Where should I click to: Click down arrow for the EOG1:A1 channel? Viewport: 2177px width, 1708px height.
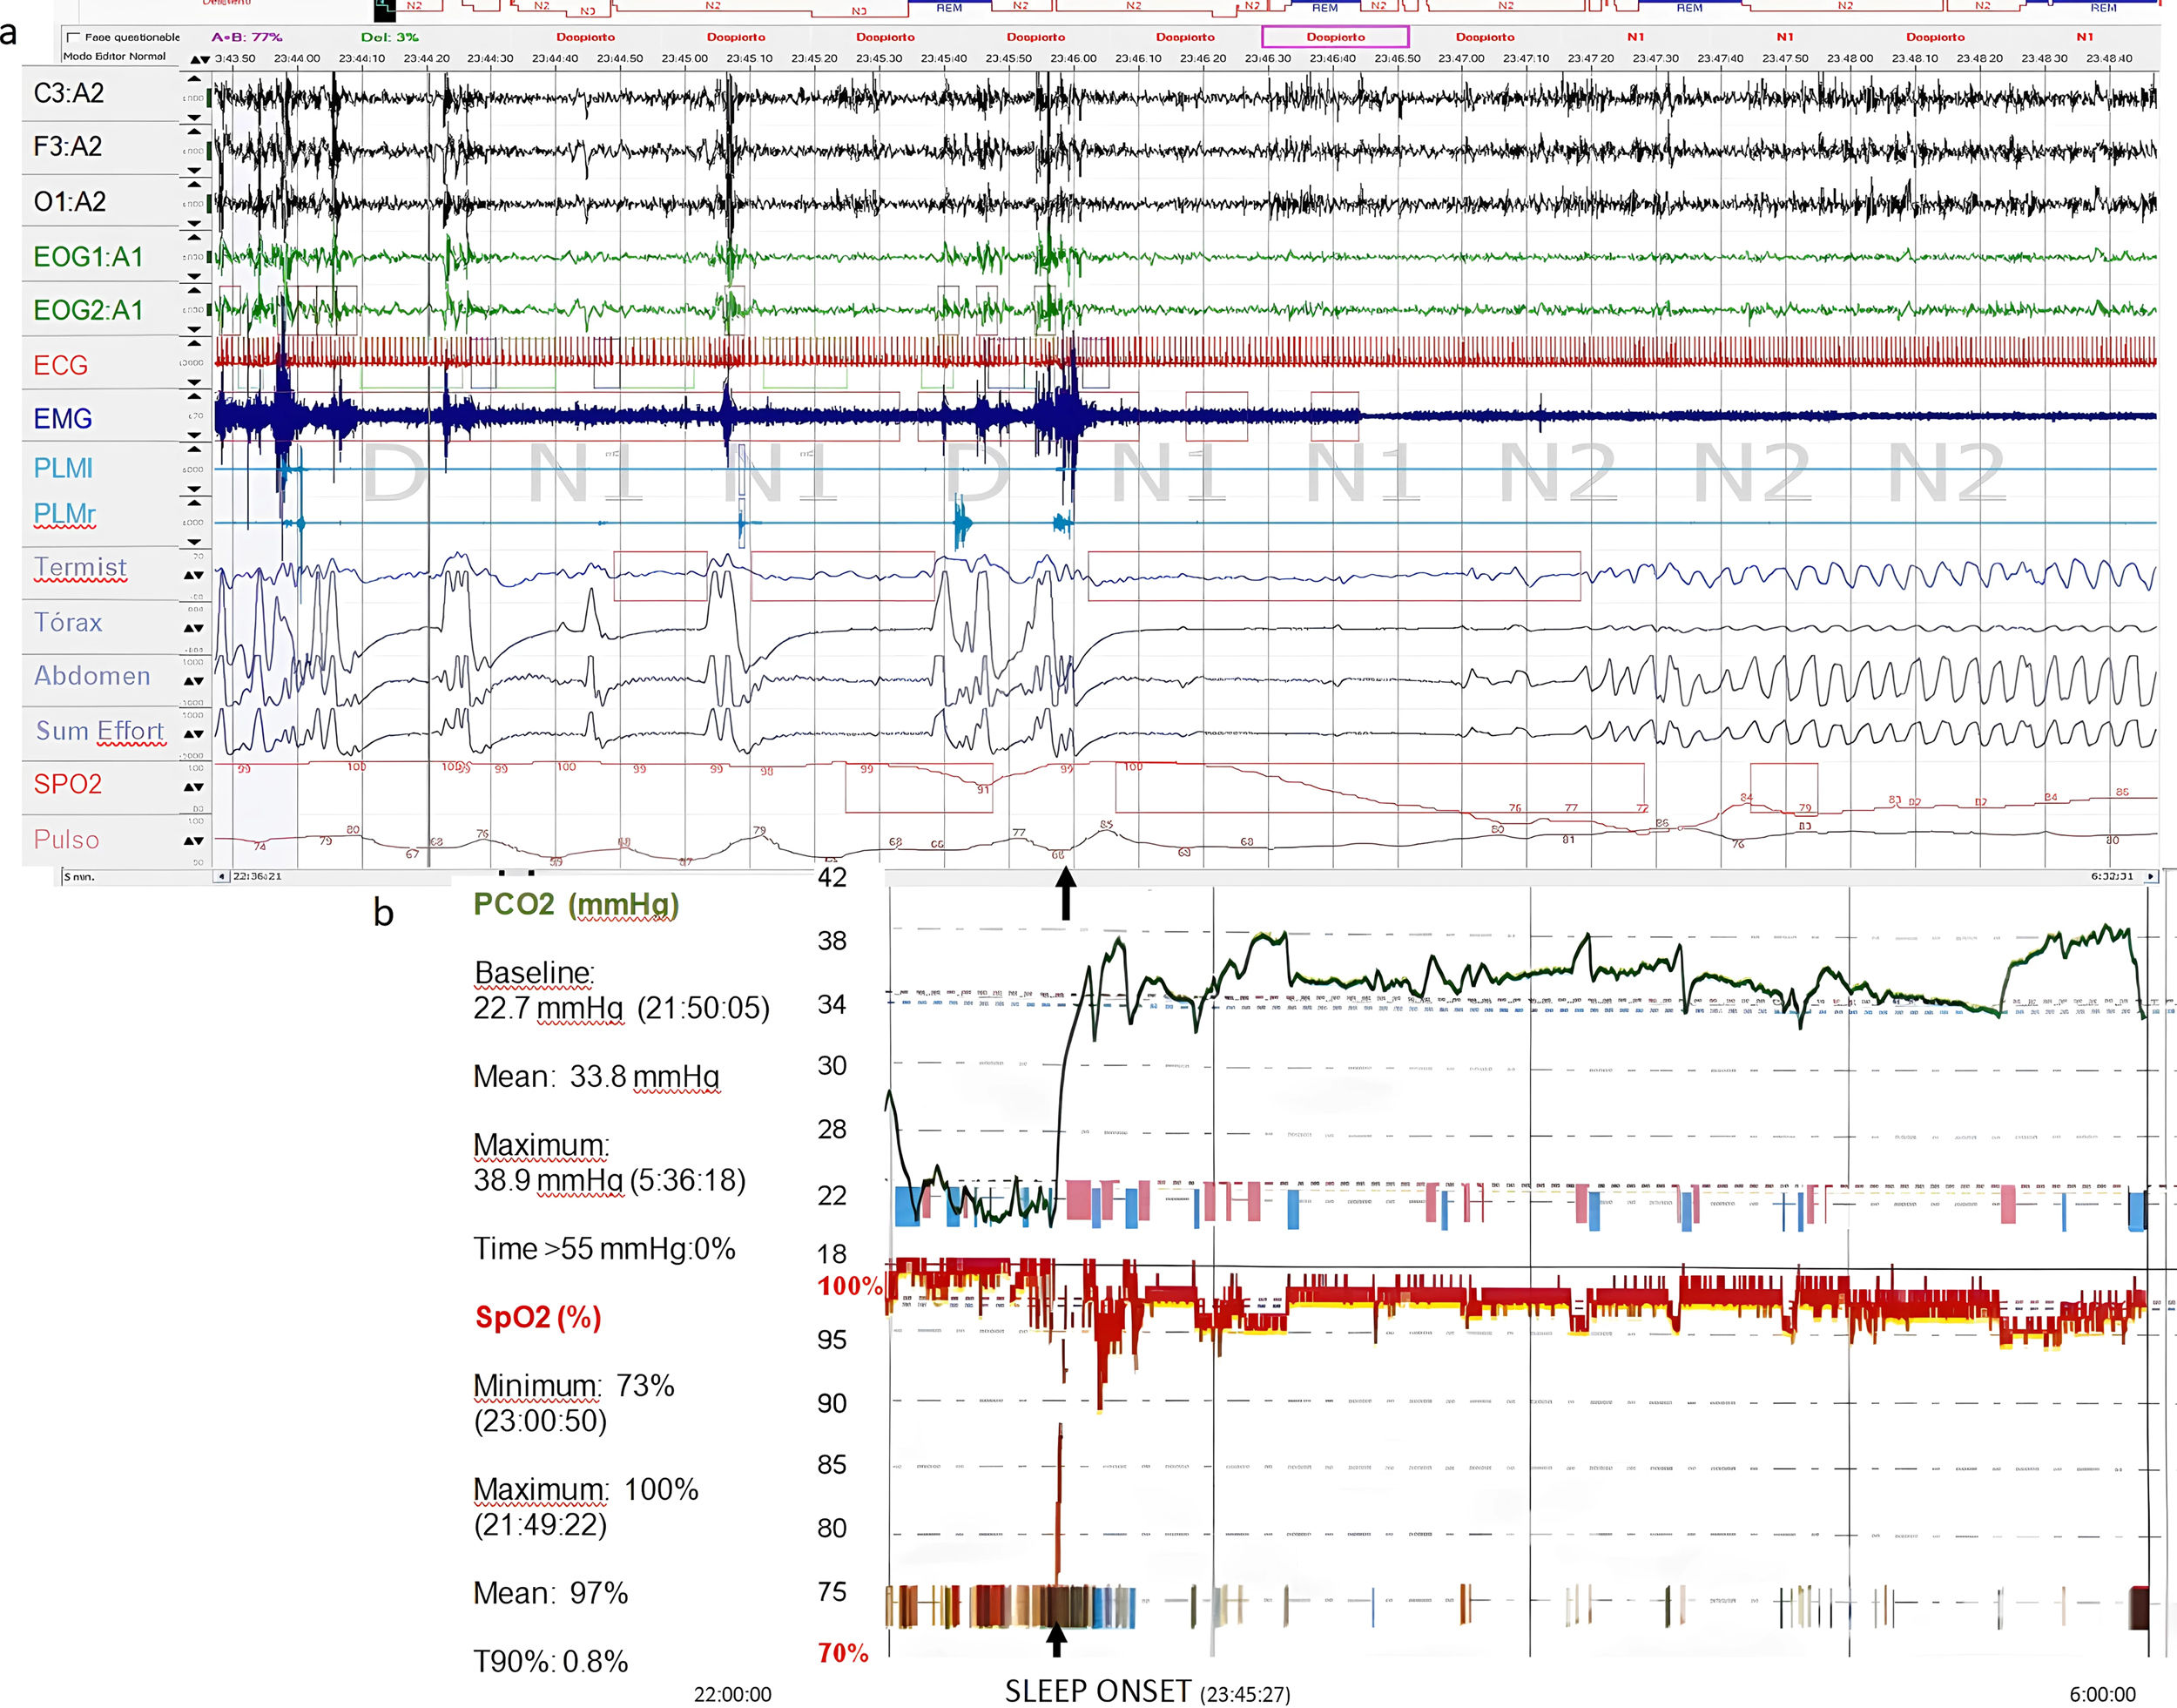tap(194, 277)
